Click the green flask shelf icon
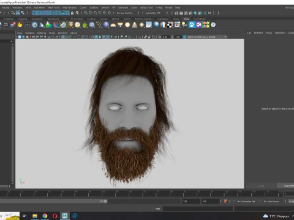The height and width of the screenshot is (220, 294). pyautogui.click(x=48, y=25)
